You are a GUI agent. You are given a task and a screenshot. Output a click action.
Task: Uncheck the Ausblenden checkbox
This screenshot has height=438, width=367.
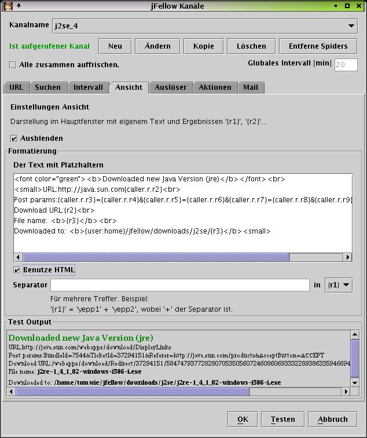click(14, 138)
